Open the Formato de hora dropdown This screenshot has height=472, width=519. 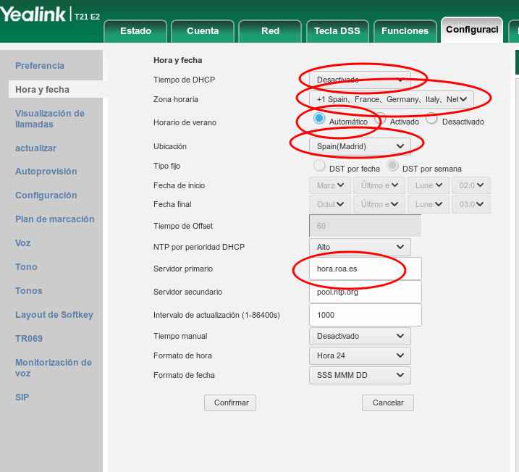(360, 356)
